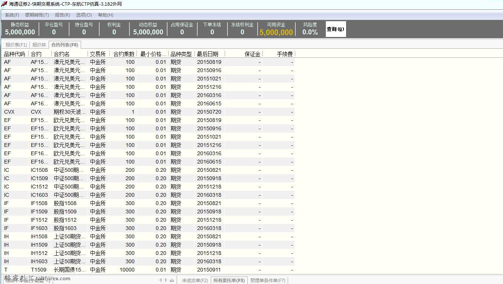
Task: Select the IC1509 contract row
Action: [148, 178]
